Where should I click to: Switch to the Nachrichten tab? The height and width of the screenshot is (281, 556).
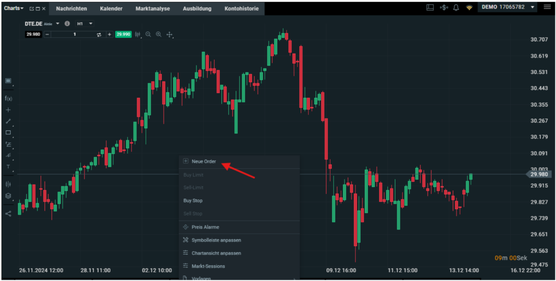tap(72, 9)
